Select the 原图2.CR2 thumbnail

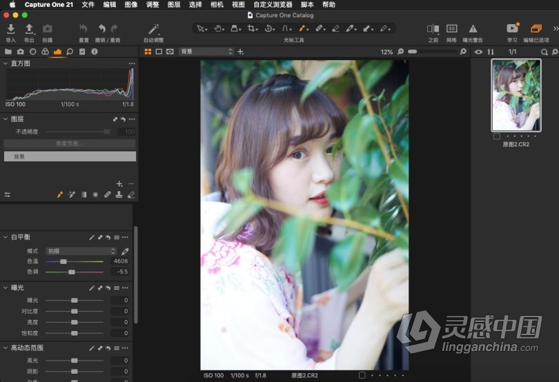[x=516, y=95]
